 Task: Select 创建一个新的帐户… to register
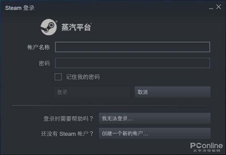(x=154, y=133)
